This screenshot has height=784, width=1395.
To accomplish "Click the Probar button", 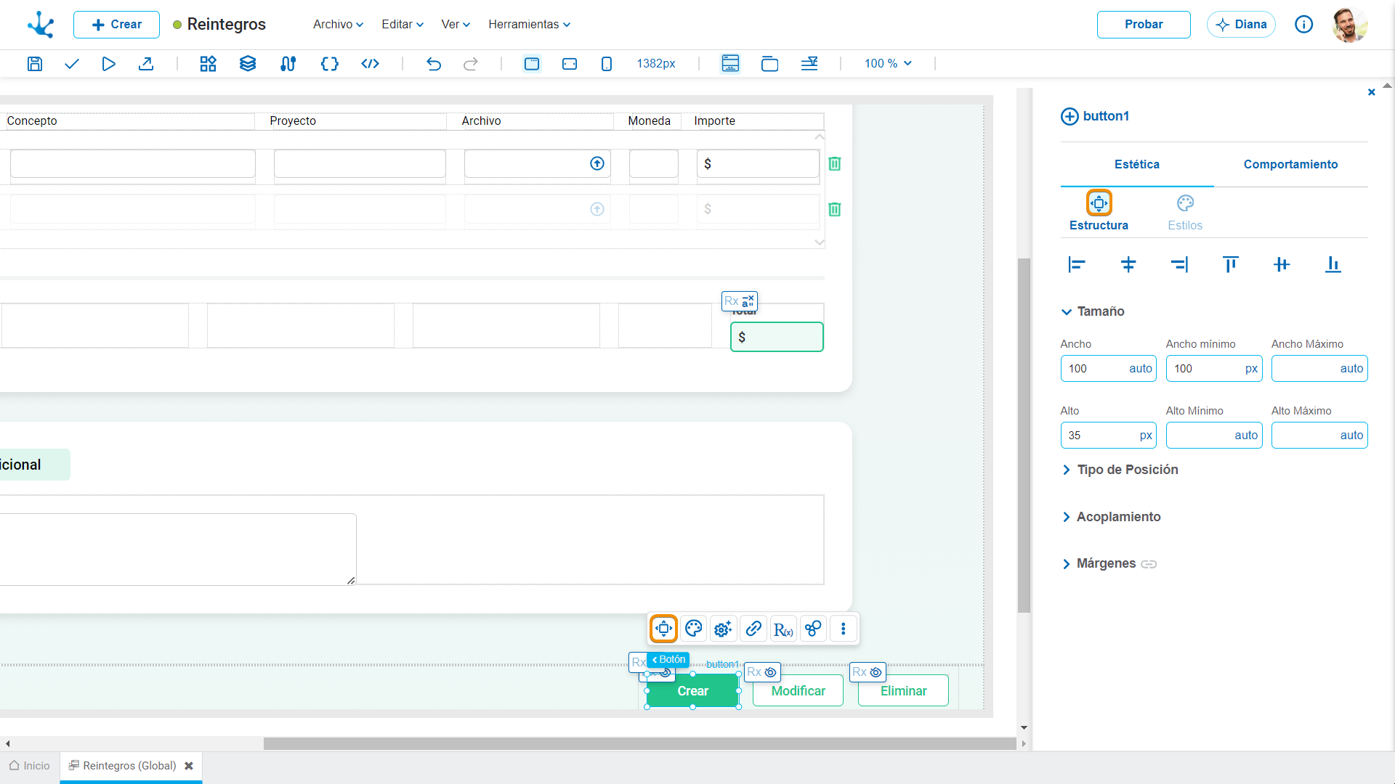I will (x=1144, y=25).
